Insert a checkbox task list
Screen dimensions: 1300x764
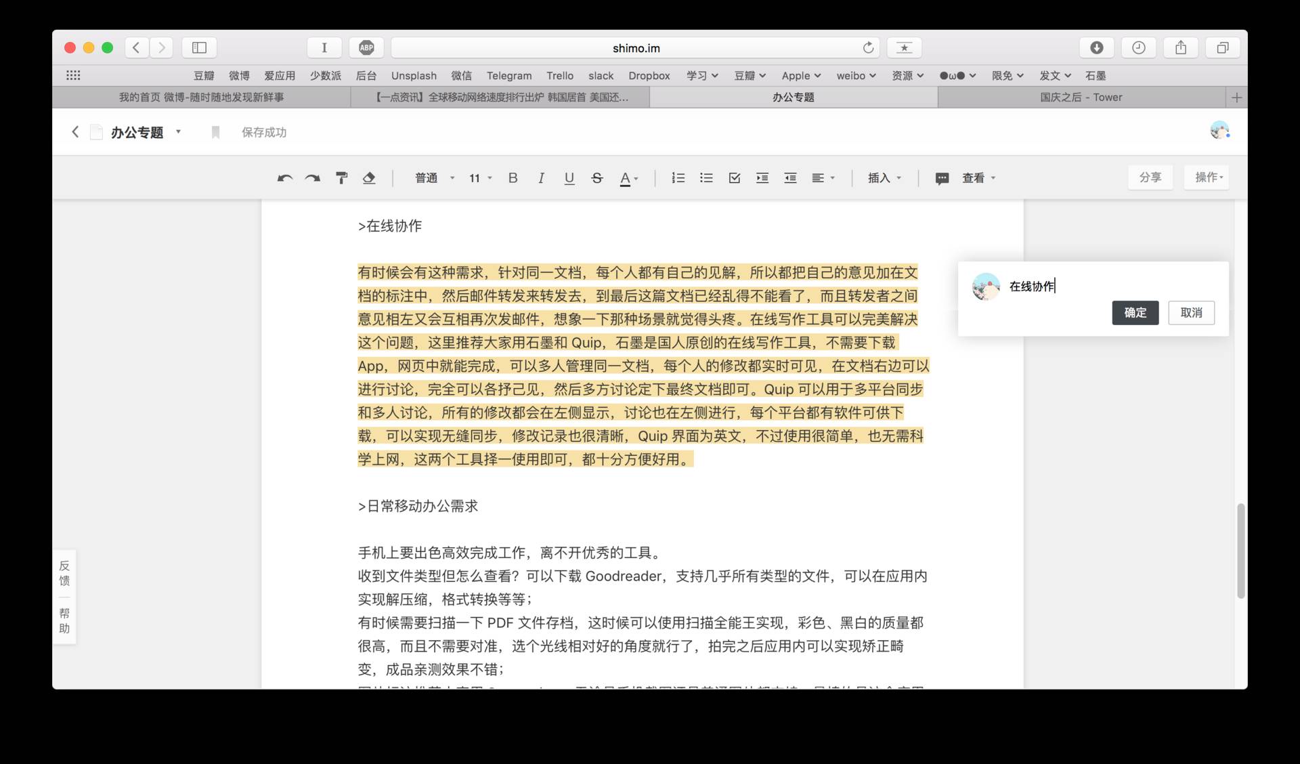(734, 178)
